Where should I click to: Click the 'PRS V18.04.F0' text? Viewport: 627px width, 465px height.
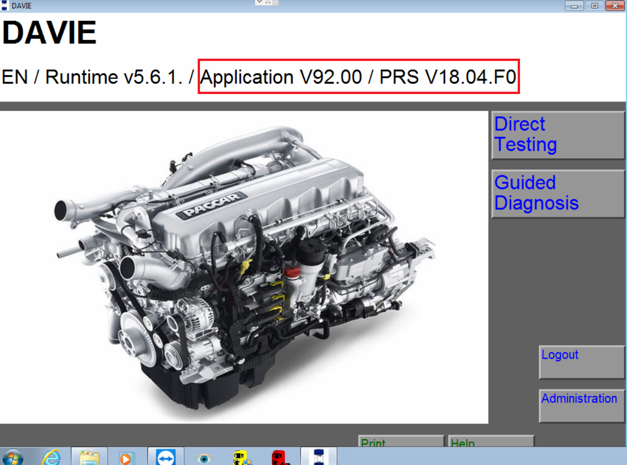[x=447, y=77]
